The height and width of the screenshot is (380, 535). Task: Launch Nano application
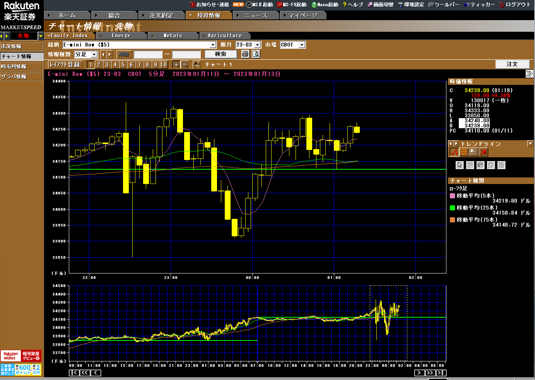pos(325,5)
